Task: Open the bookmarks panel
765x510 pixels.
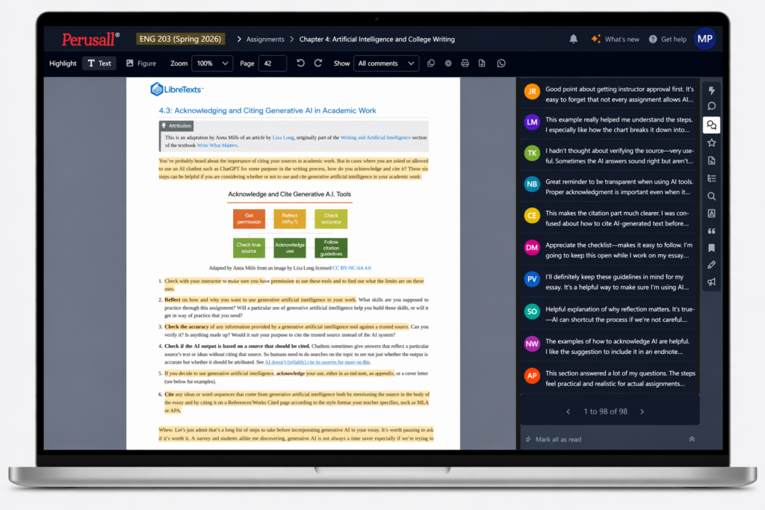Action: pos(711,247)
